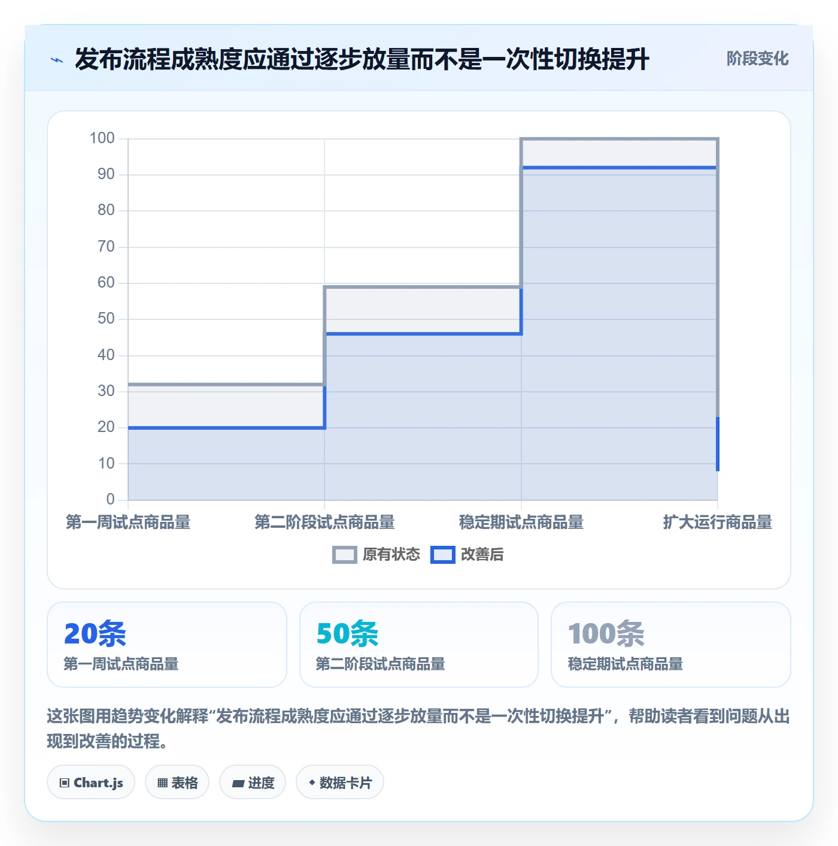Screen dimensions: 838x846
Task: Toggle the 改善后 legend swatch
Action: click(x=443, y=555)
